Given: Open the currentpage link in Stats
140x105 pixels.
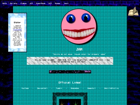Looking at the screenshot, I should [17, 30].
